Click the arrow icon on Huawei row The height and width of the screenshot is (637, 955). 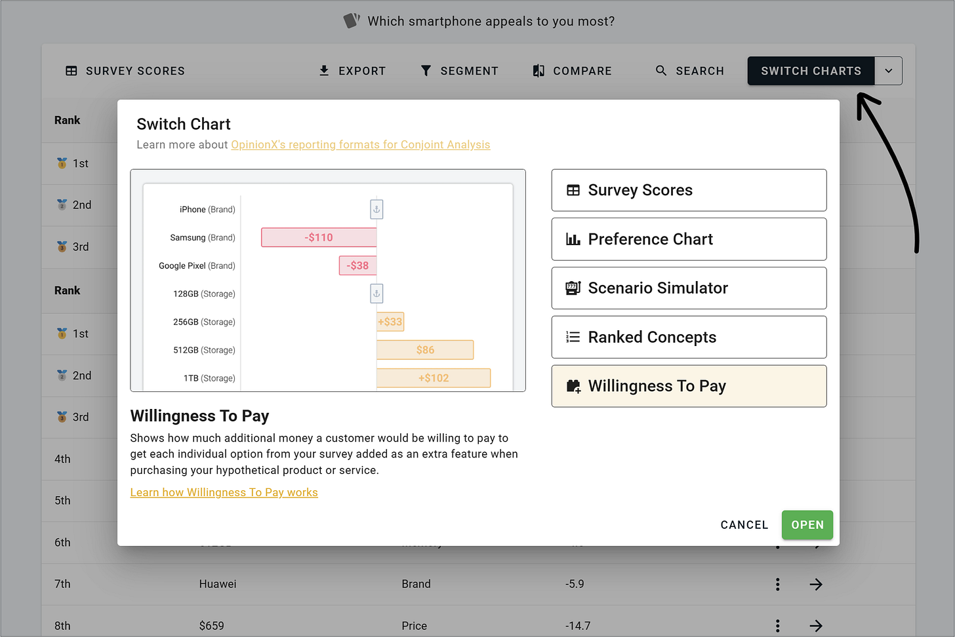(816, 584)
